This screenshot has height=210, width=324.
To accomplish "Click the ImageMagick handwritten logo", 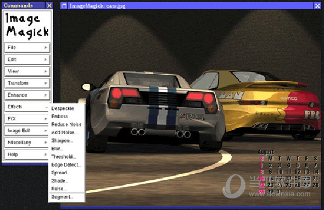I will click(27, 26).
